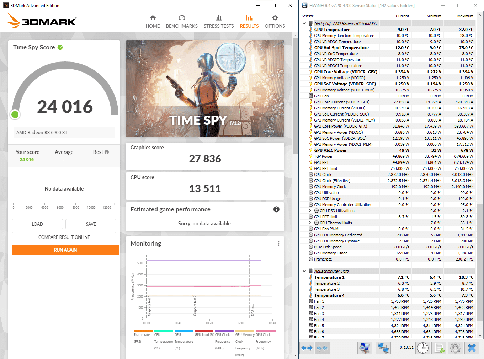Select the PCIe Link Speed row
The image size is (484, 359).
click(388, 247)
